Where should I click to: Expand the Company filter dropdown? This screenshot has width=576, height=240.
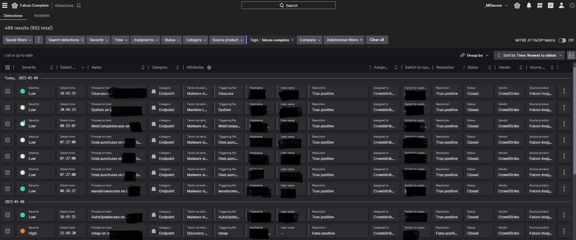309,40
